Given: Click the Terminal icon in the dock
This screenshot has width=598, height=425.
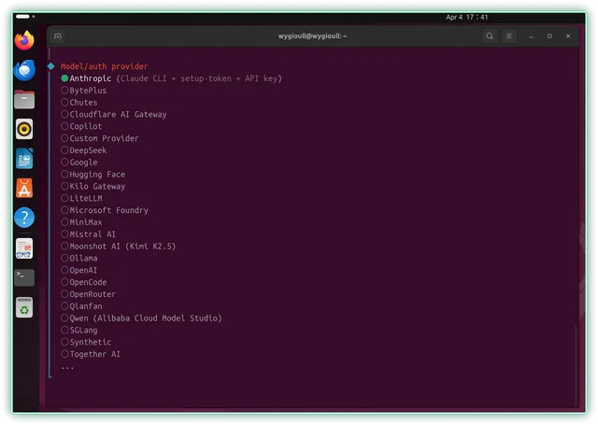Looking at the screenshot, I should 24,277.
